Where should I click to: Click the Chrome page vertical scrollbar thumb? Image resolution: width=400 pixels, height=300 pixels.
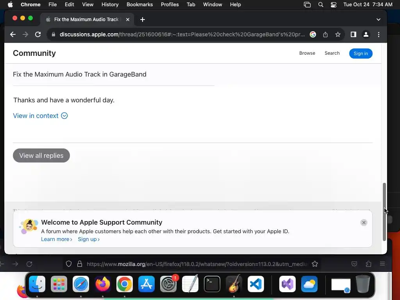coord(384,212)
